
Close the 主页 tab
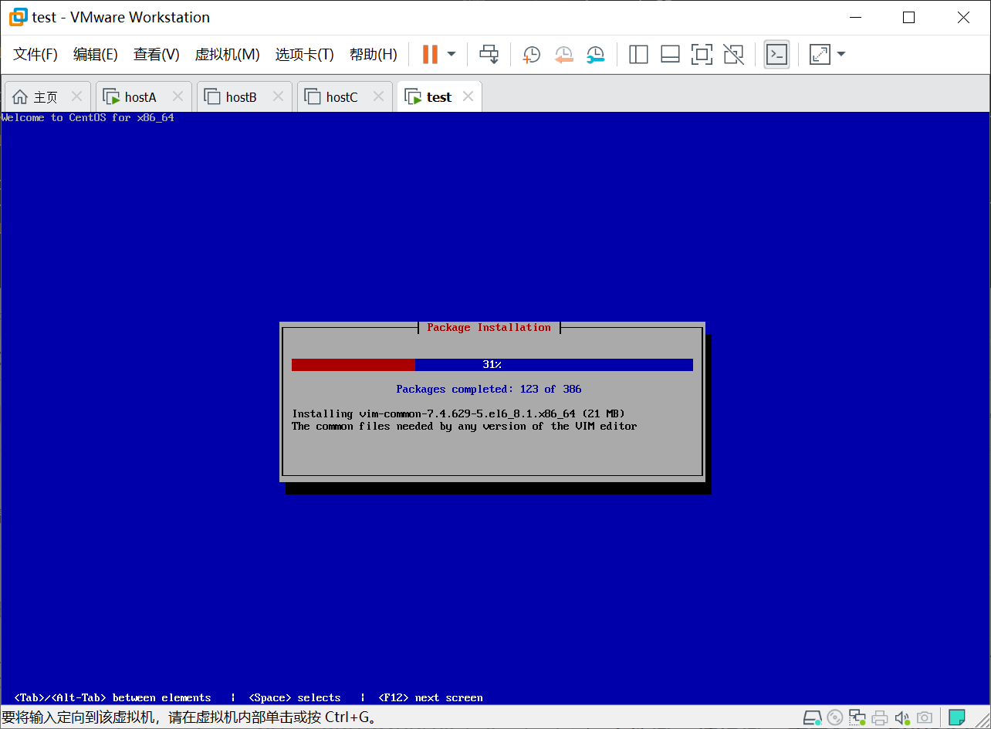(76, 96)
